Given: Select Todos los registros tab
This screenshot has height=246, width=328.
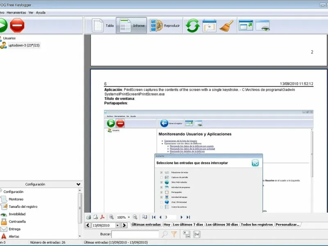Looking at the screenshot, I should pyautogui.click(x=257, y=224).
